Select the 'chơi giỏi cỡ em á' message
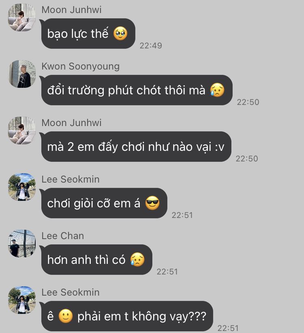Viewport: 304px width, 333px height. click(x=104, y=203)
